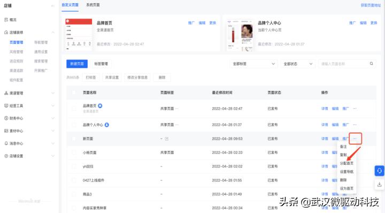This screenshot has width=385, height=213.
Task: Expand the 经营工具 section chevron
Action: [53, 105]
